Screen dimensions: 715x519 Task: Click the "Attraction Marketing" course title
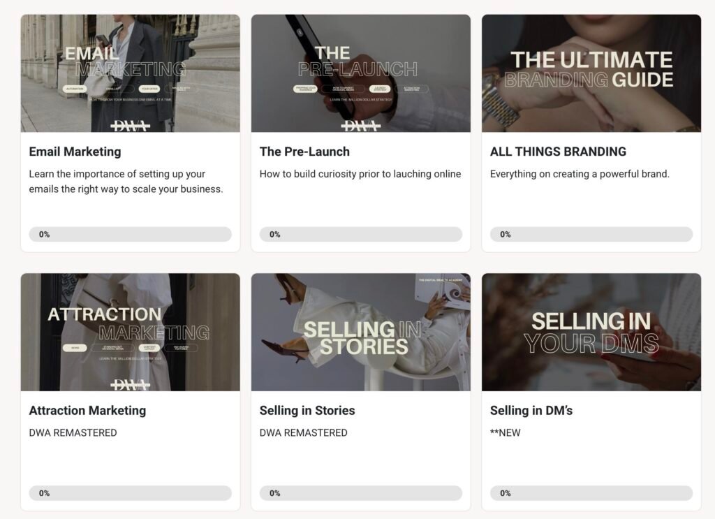click(87, 411)
